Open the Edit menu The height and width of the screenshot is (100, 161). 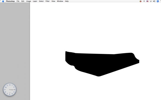23,1
